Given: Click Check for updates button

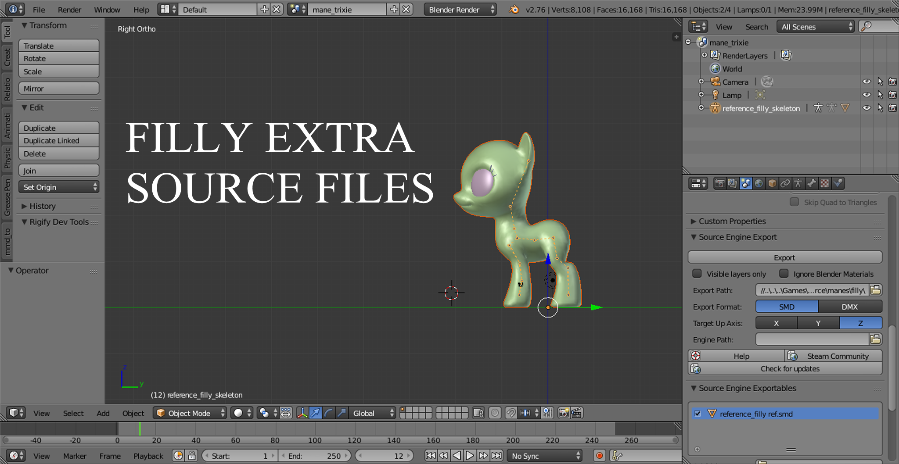Looking at the screenshot, I should coord(785,368).
